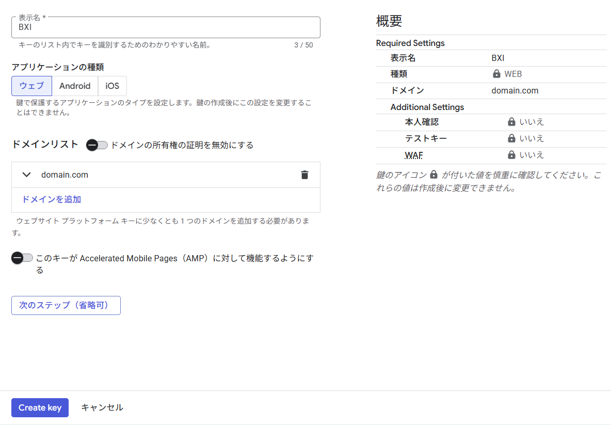Click the 種類 label in the summary

(398, 74)
